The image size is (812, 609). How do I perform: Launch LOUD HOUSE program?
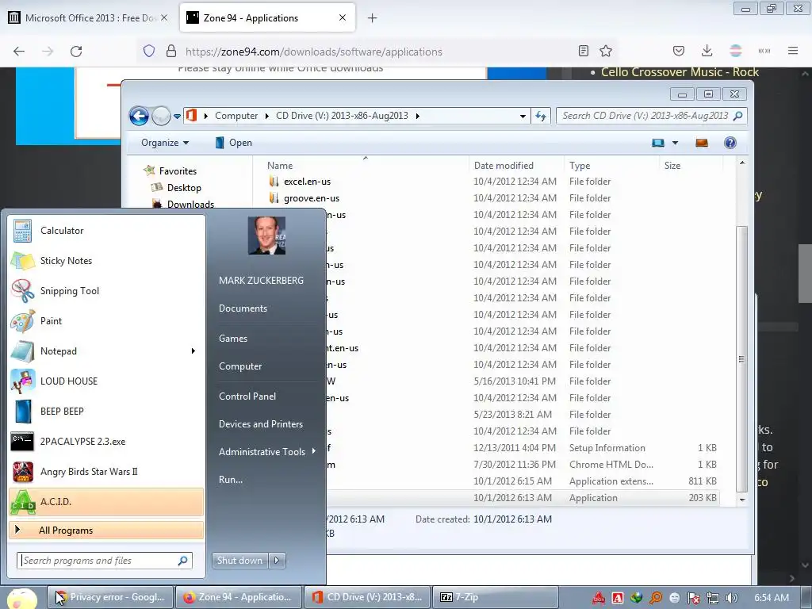tap(106, 381)
